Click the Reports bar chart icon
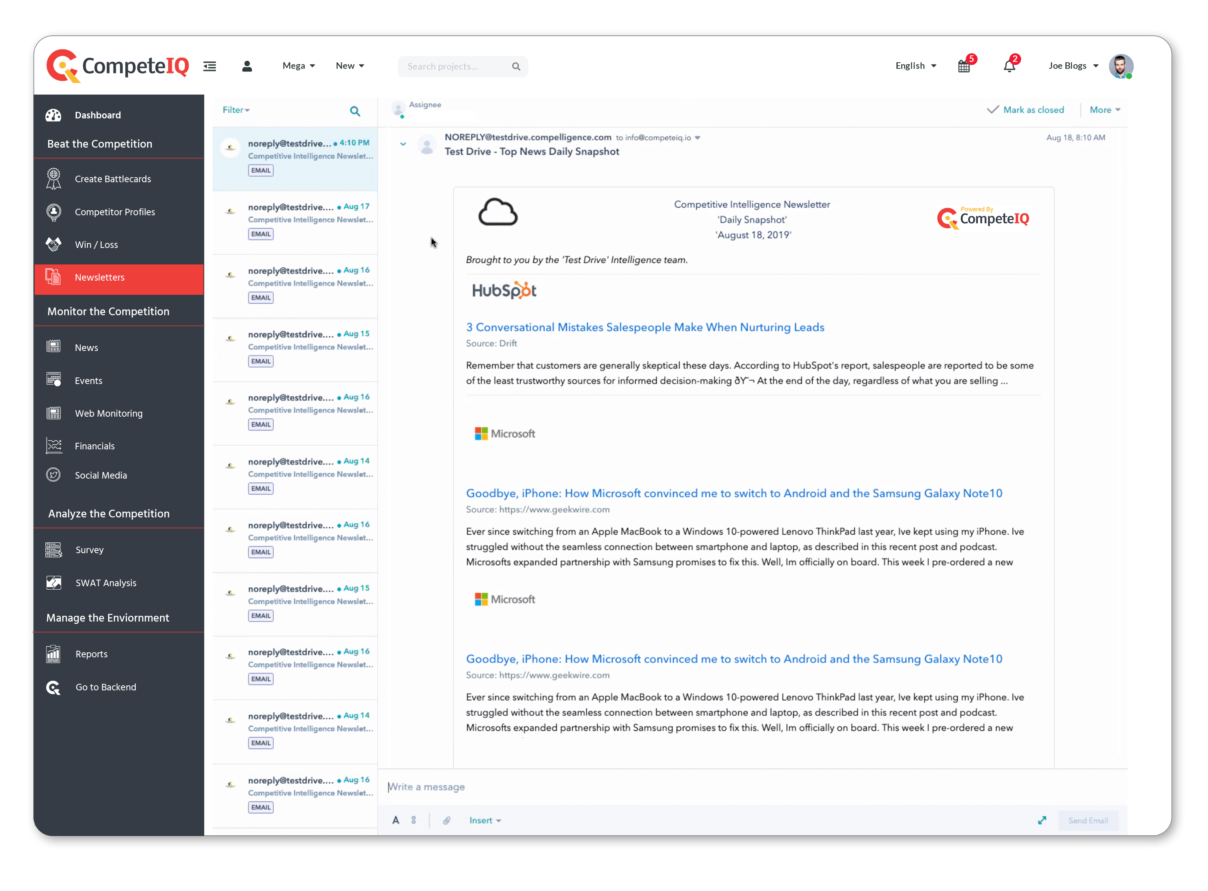 pyautogui.click(x=53, y=654)
